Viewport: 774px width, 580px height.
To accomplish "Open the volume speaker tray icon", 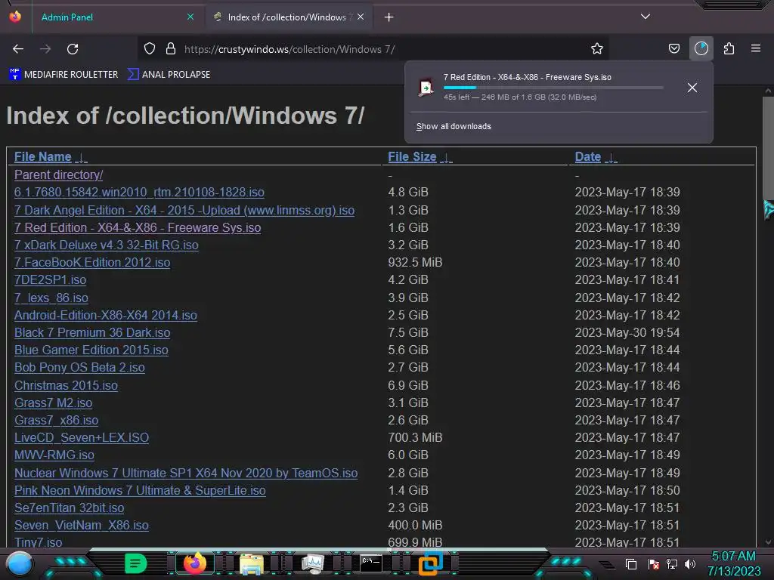I will point(689,563).
